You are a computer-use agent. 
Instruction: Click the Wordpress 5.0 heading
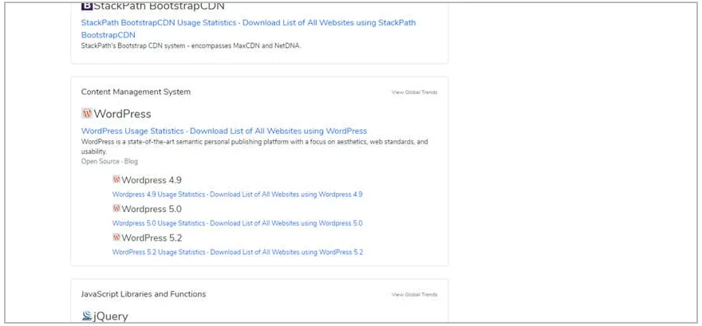152,209
